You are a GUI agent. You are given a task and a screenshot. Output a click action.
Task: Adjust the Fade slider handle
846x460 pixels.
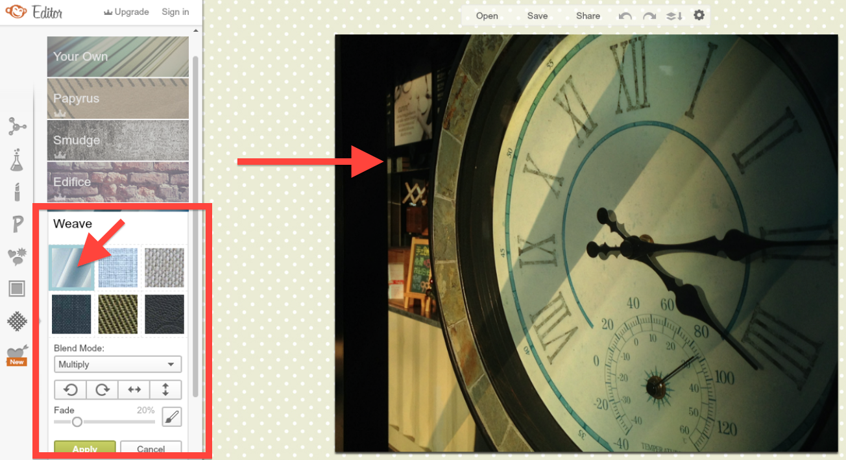point(77,422)
